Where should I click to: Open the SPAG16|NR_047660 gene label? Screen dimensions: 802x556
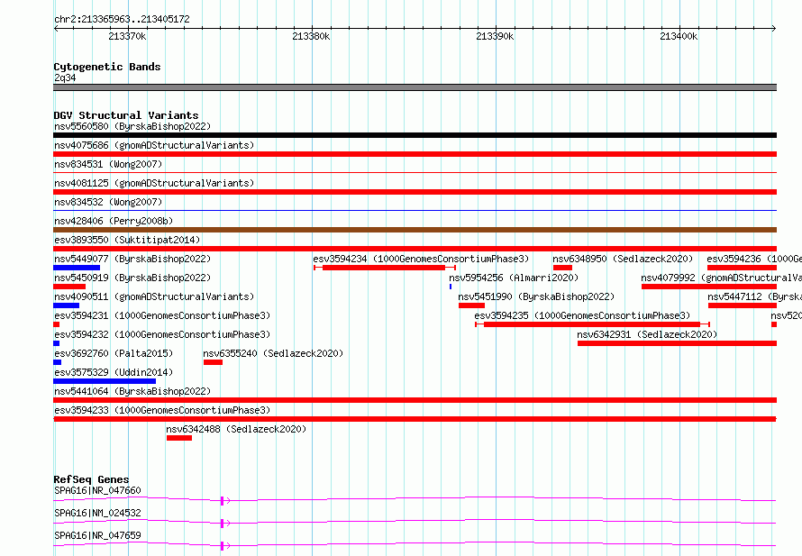97,490
